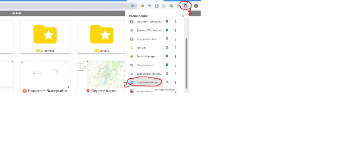Pin User Agent Switcher to toolbar
Viewport: 338px width, 166px height.
pyautogui.click(x=167, y=82)
